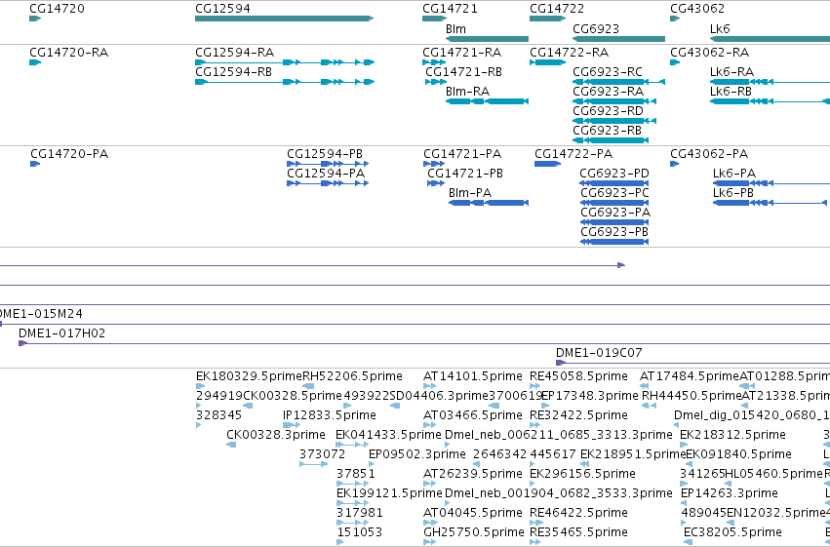Click the 317981 EST feature
The image size is (830, 547).
352,523
